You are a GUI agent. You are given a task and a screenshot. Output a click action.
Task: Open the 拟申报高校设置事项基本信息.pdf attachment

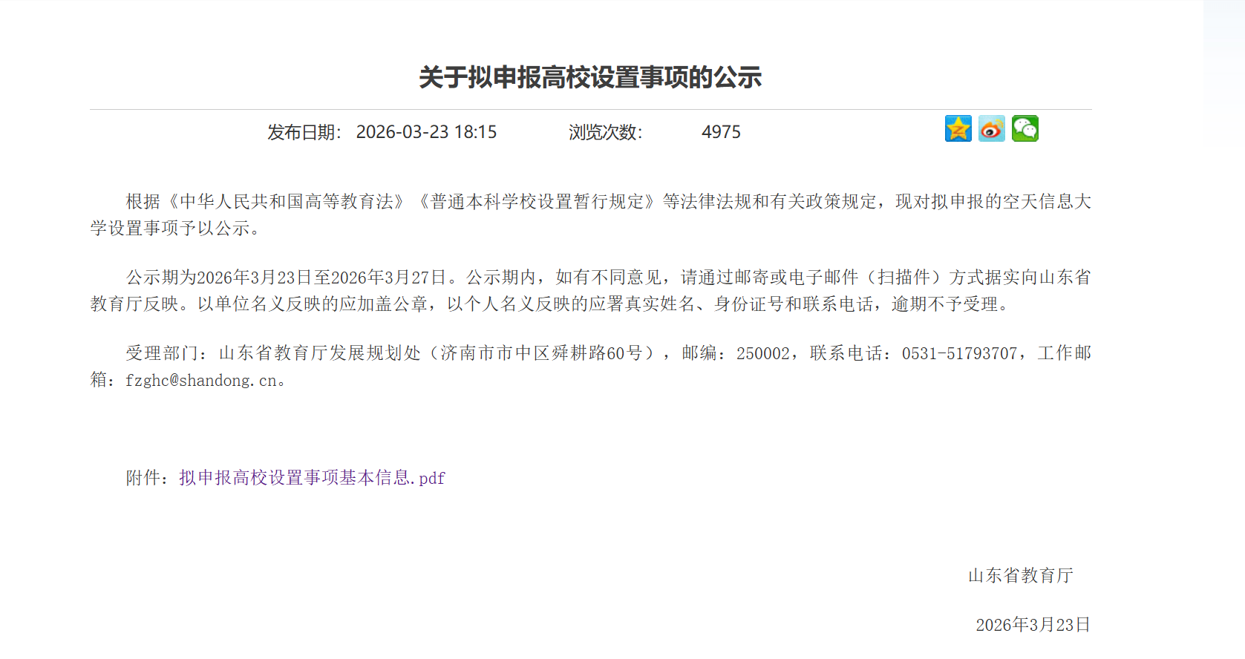312,478
